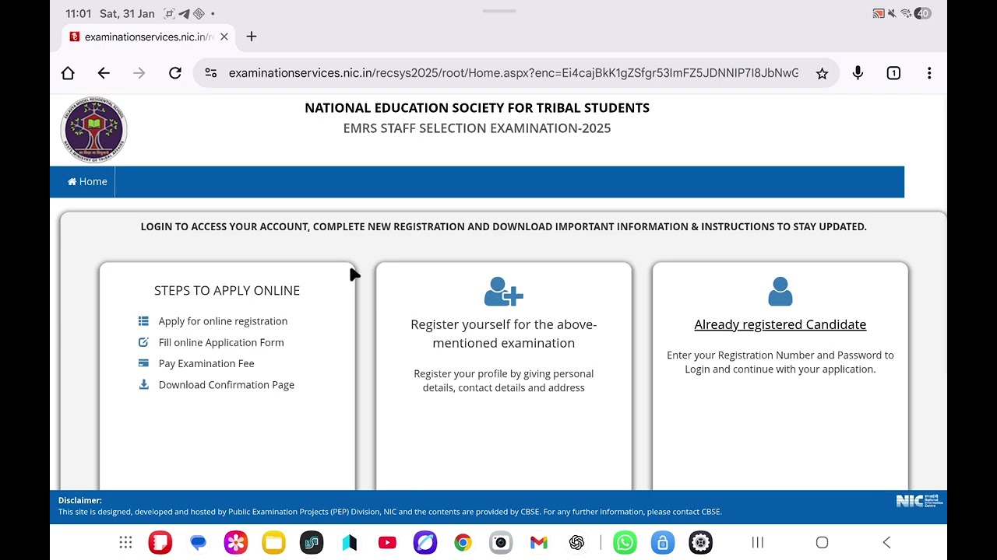Click the register user-plus icon
Viewport: 997px width, 560px height.
(x=503, y=292)
